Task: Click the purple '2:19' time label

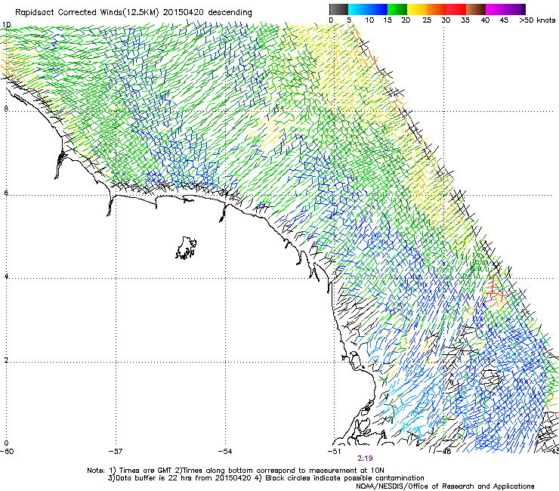Action: (365, 459)
